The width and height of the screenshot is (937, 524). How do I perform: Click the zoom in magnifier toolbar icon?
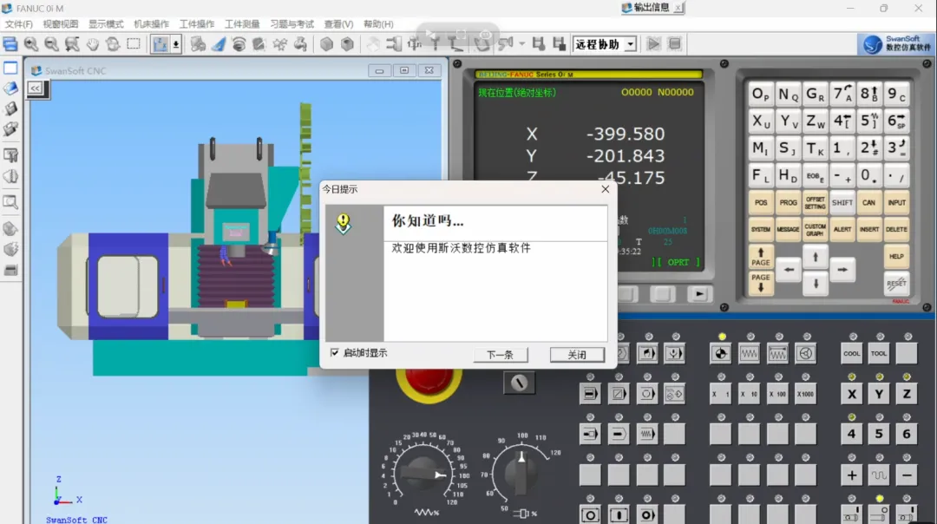click(x=31, y=44)
